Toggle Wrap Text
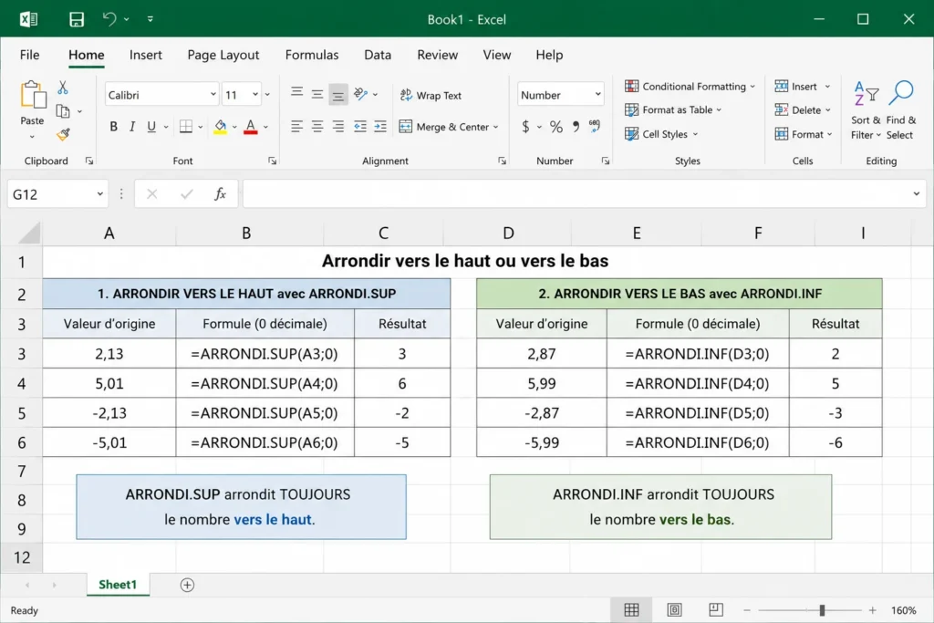934x623 pixels. click(431, 95)
